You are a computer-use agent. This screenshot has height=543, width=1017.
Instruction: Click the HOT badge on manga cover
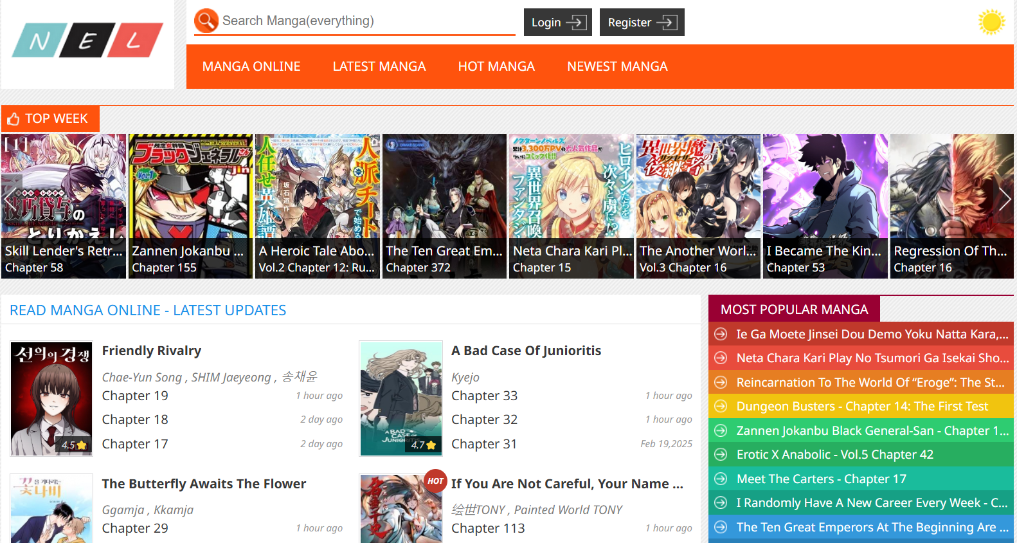tap(435, 481)
